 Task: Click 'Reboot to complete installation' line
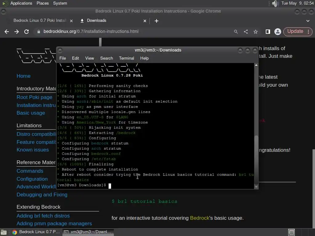pos(100,169)
